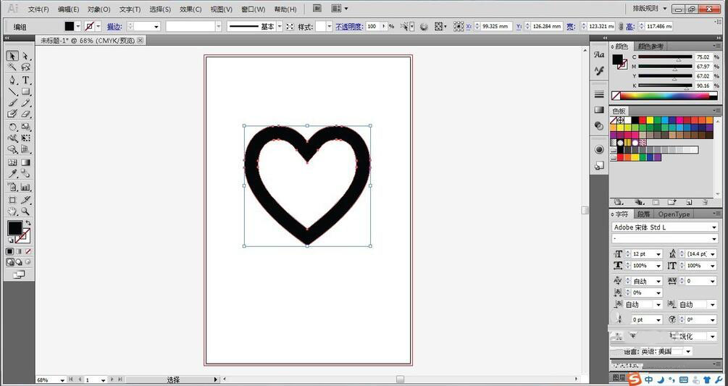This screenshot has height=386, width=728.
Task: Open the Adobe Bridge button
Action: coord(317,9)
